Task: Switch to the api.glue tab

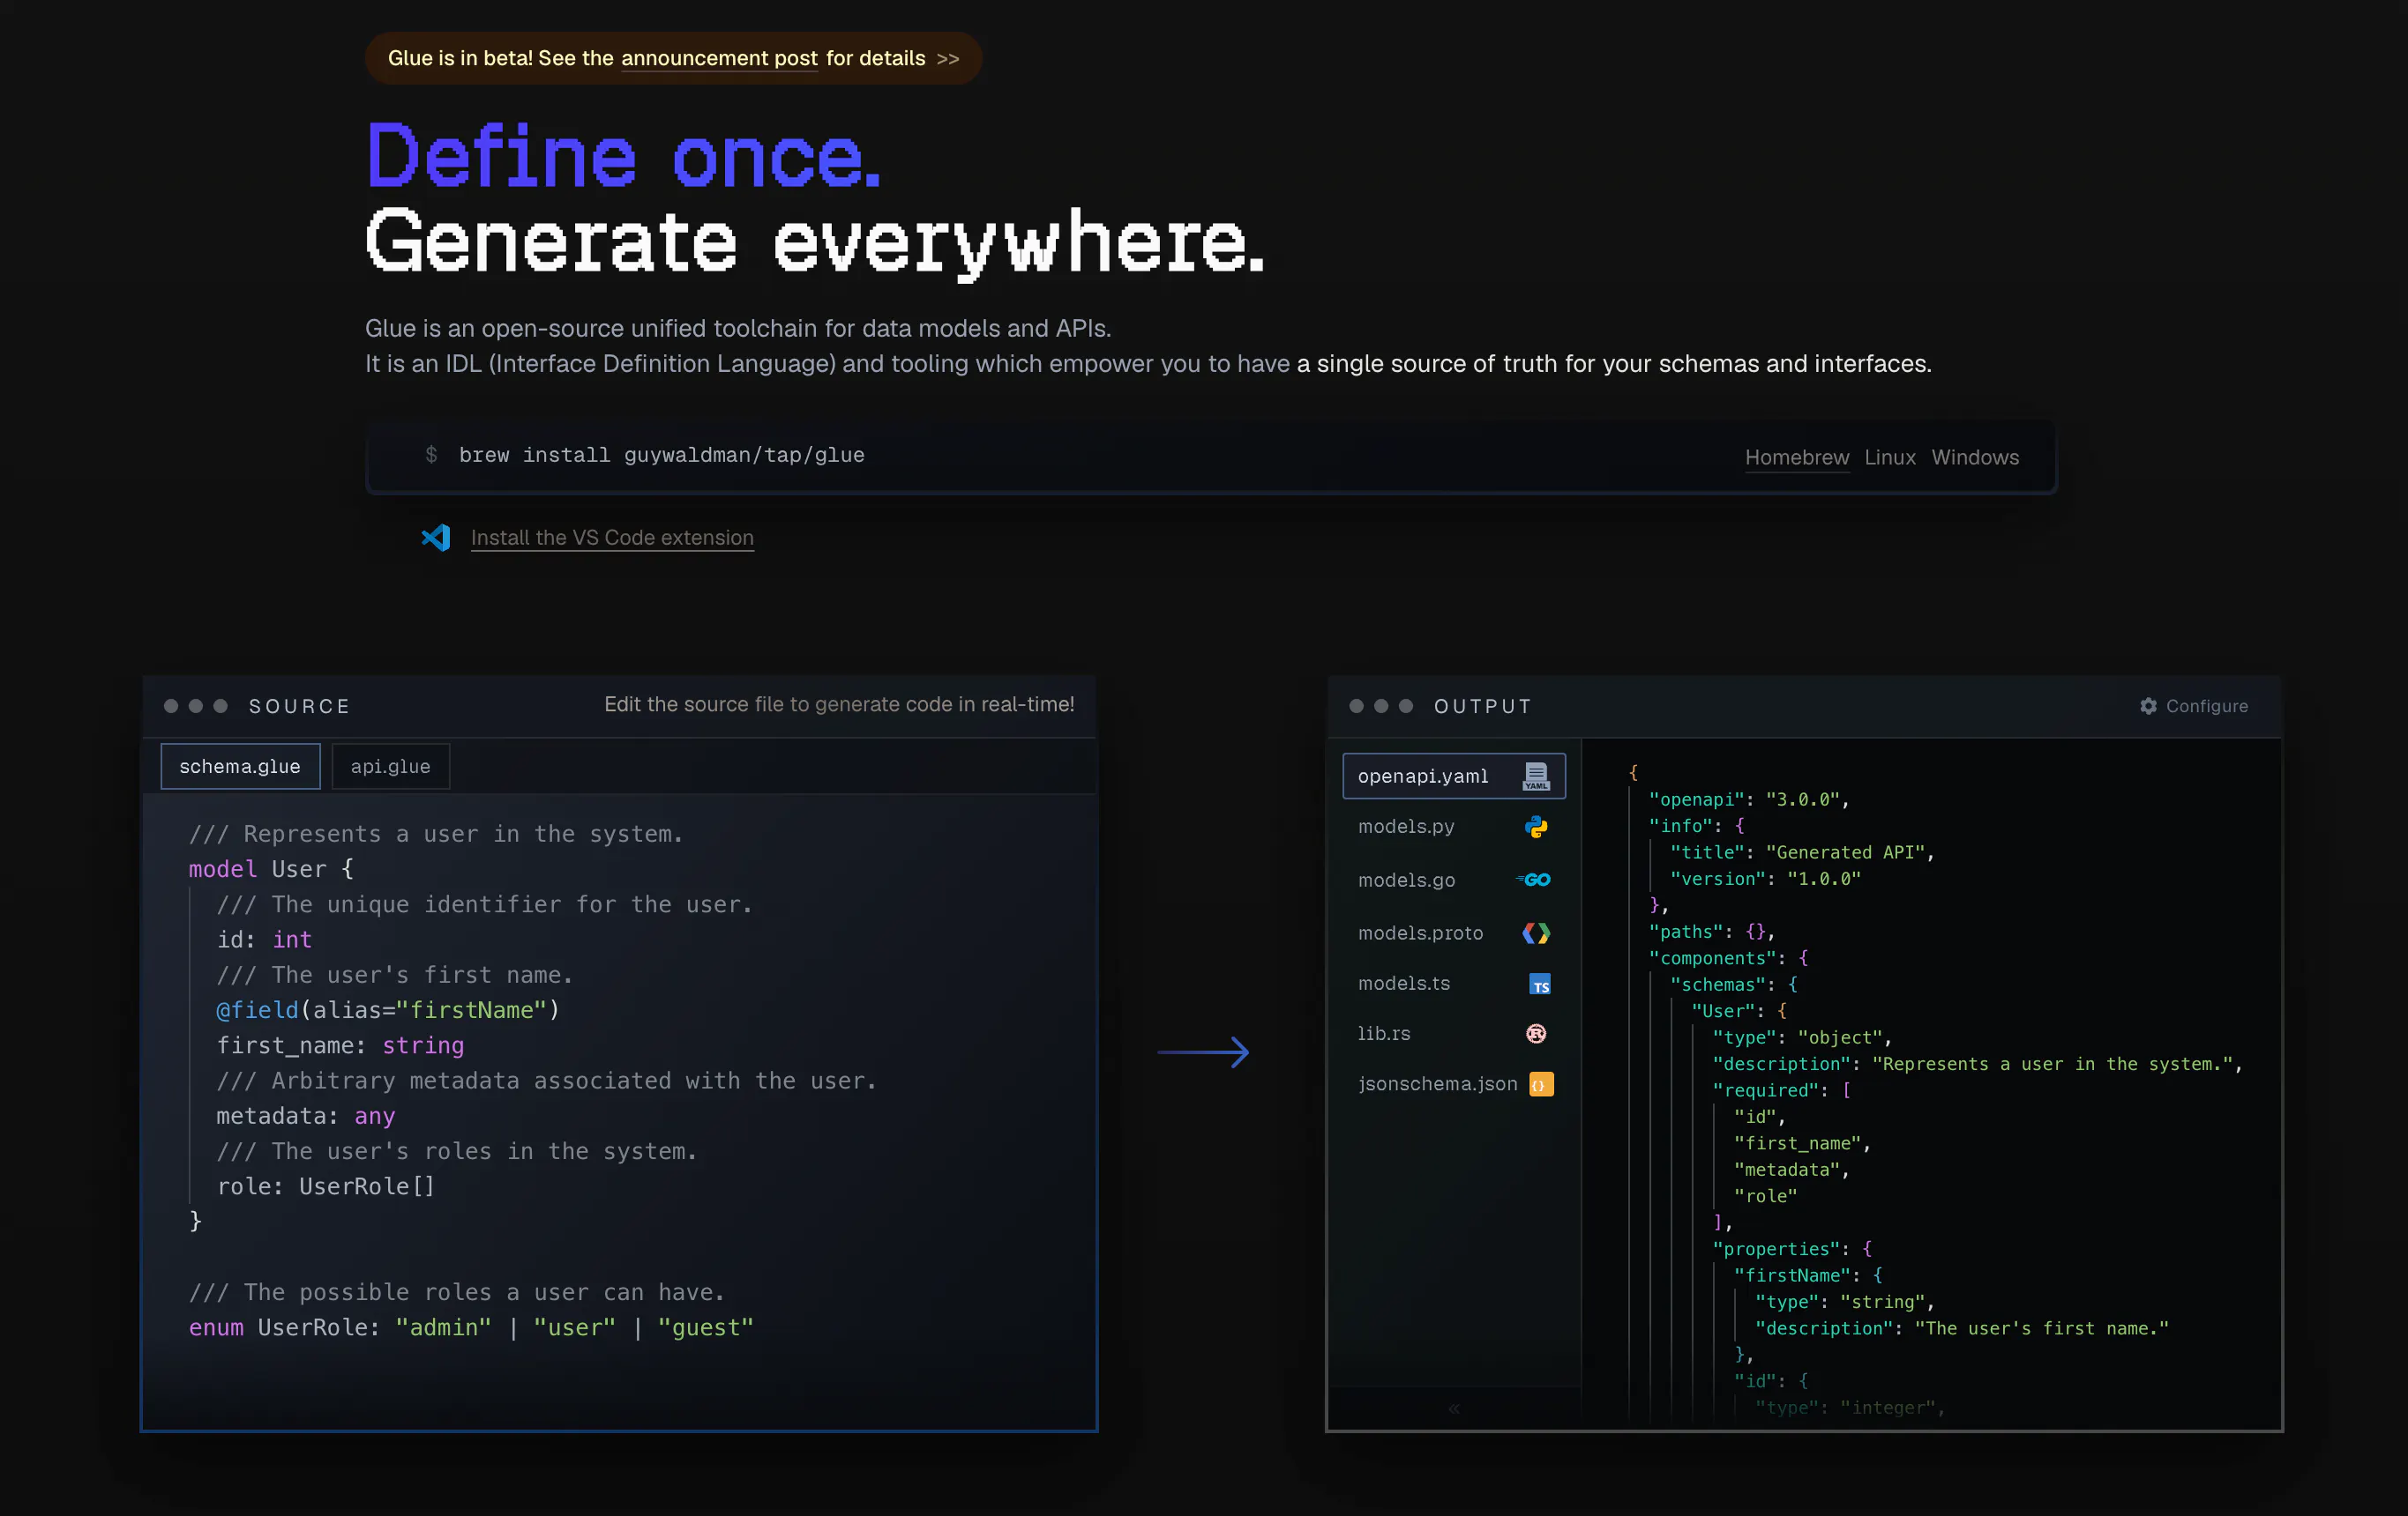Action: point(390,767)
